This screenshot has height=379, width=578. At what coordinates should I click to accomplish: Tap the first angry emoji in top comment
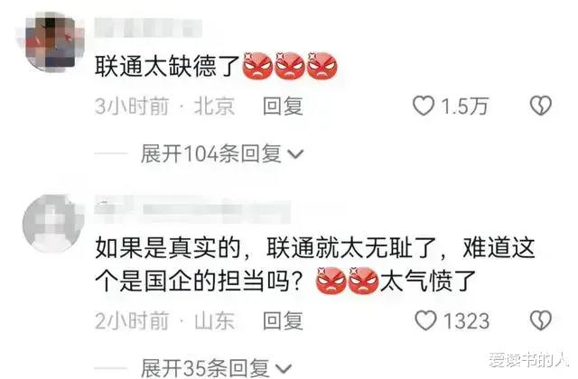pos(257,66)
